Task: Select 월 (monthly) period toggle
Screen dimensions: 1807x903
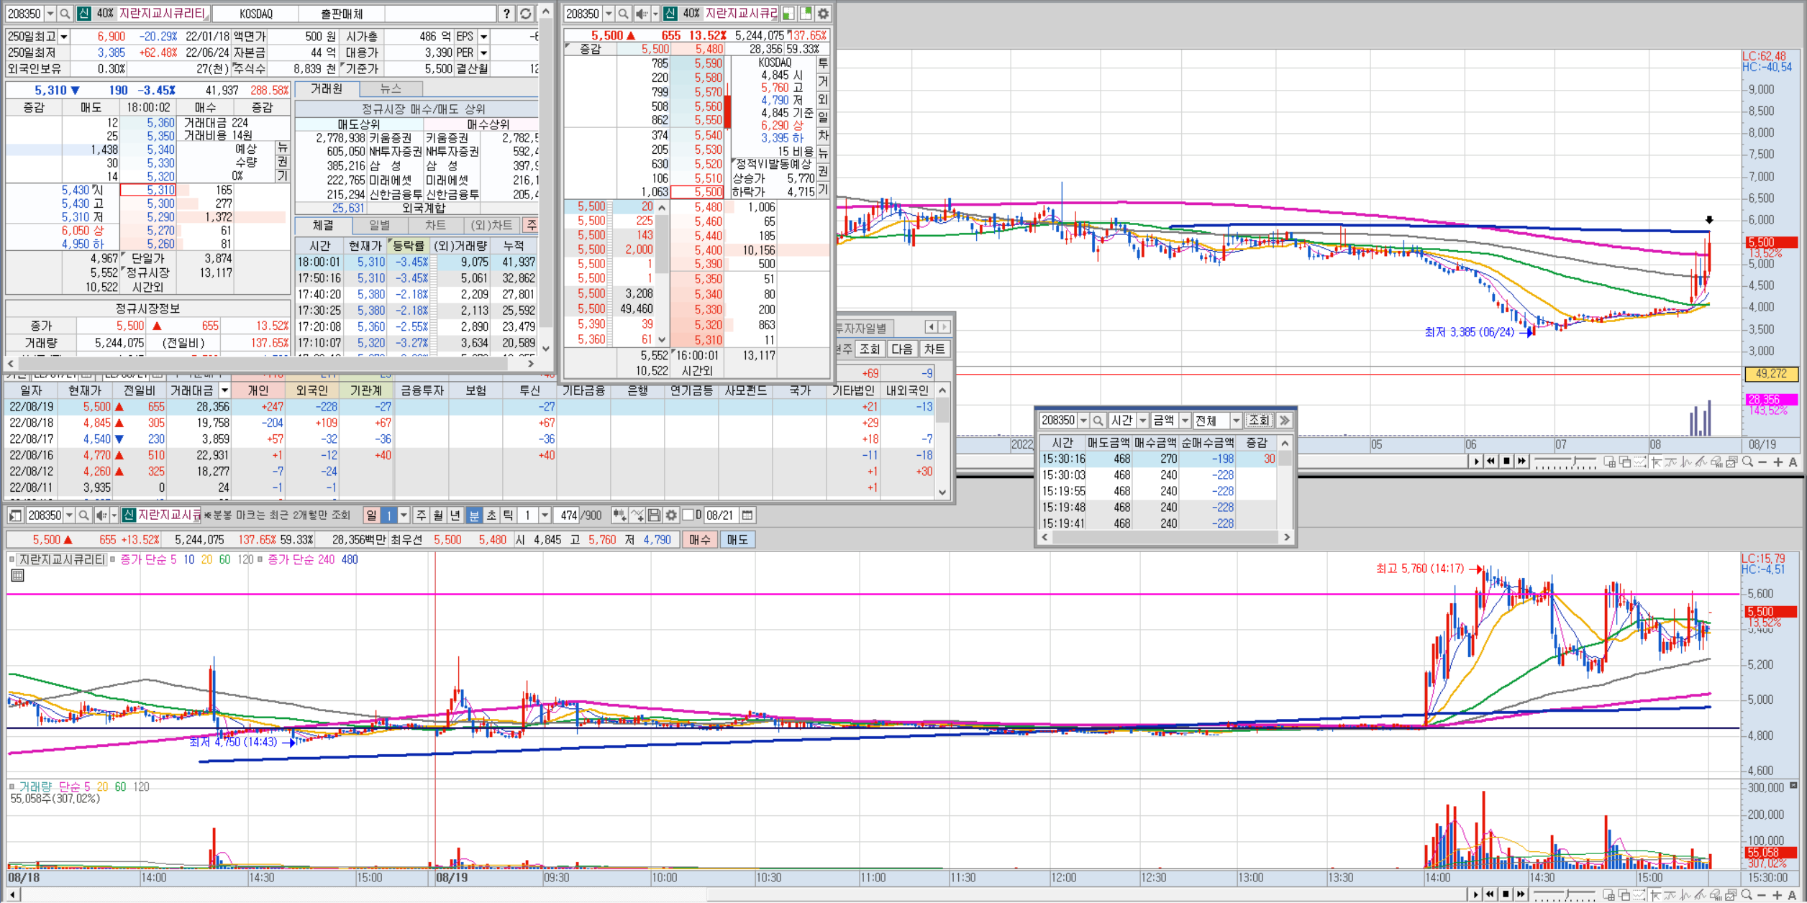Action: [x=439, y=515]
